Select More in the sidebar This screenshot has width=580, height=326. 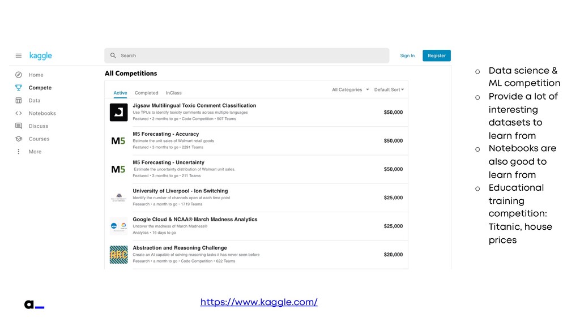point(35,152)
